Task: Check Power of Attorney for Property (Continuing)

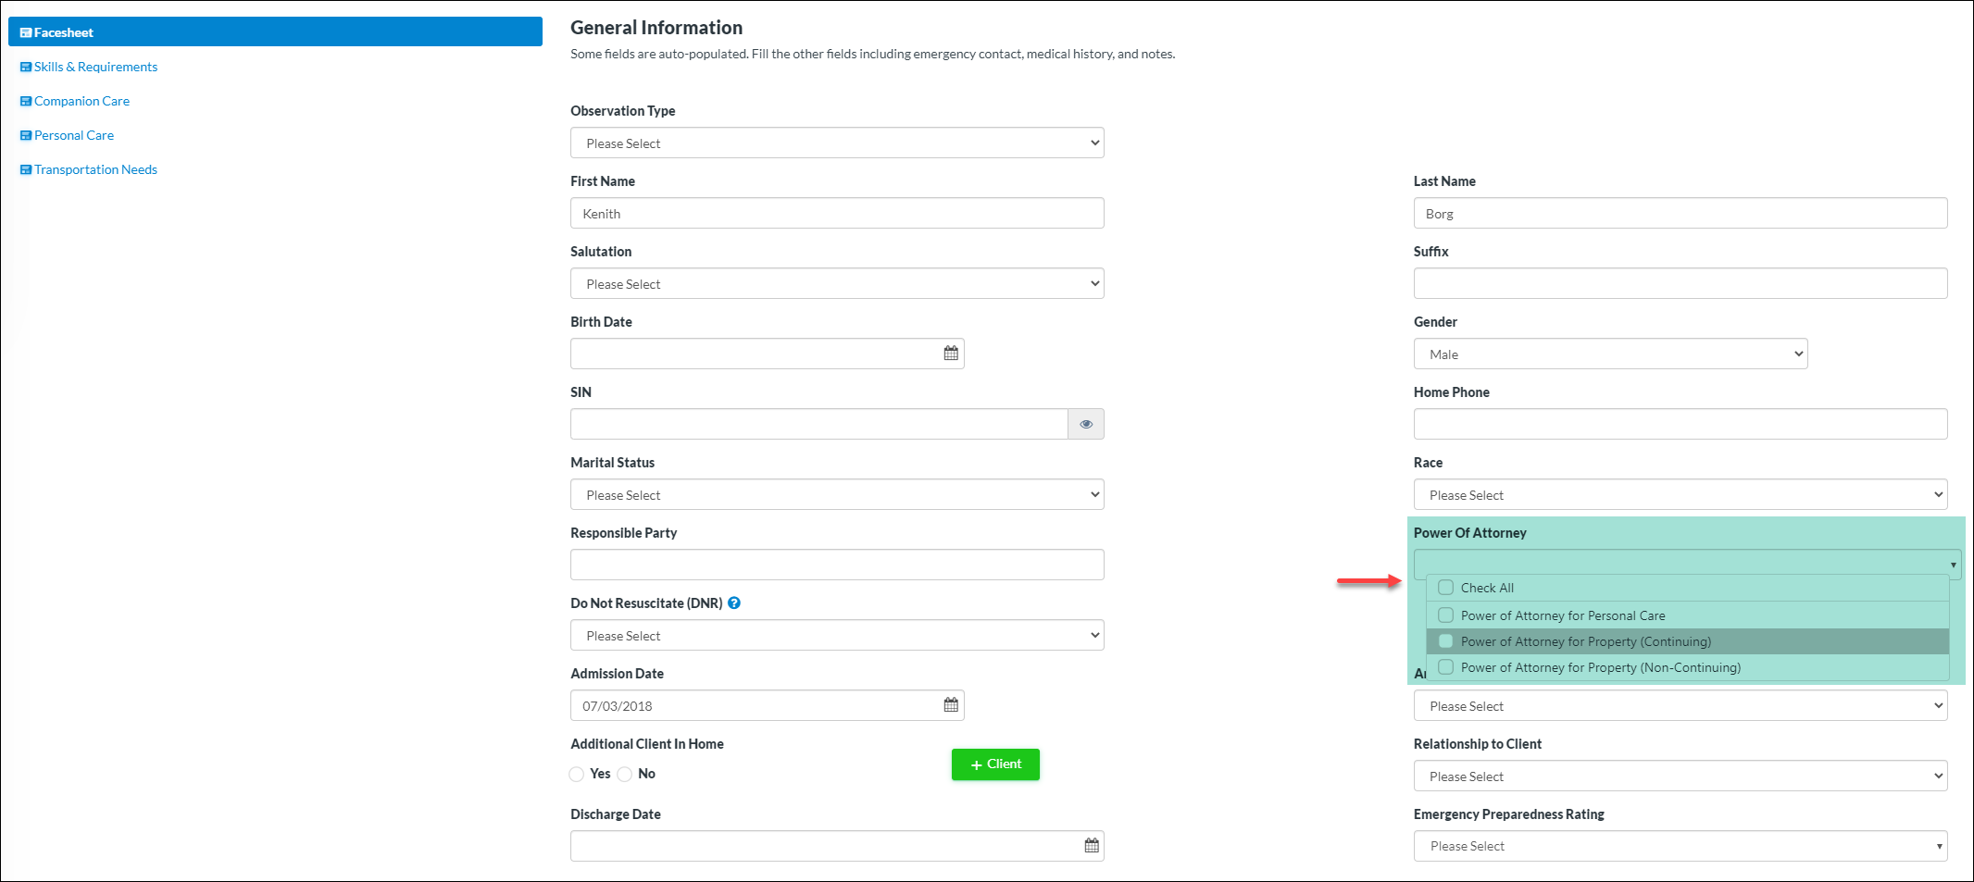Action: coord(1445,641)
